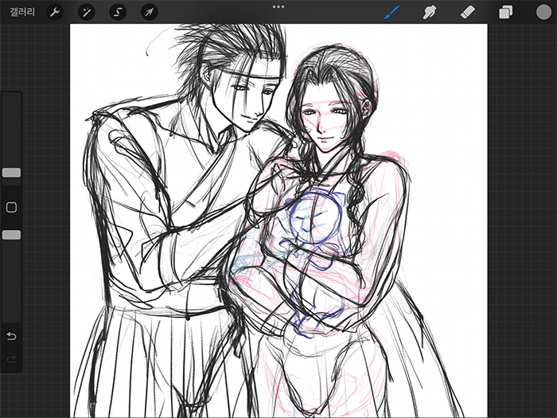Click the brush opacity slider handle
557x418 pixels.
point(11,235)
